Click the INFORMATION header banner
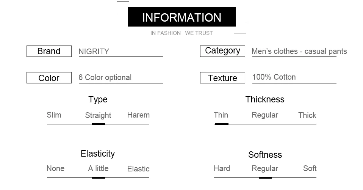 [181, 17]
